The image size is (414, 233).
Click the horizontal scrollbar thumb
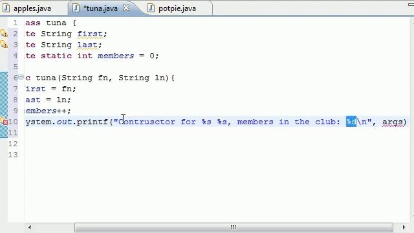234,227
